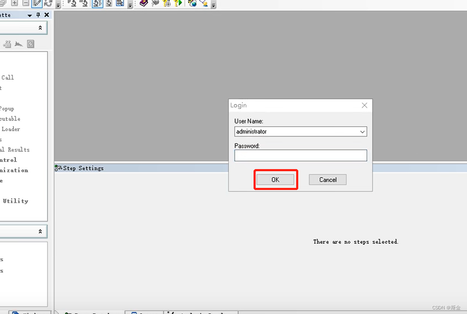Toggle the highlighted step debug toolbar icon
Image resolution: width=467 pixels, height=314 pixels.
pos(97,3)
